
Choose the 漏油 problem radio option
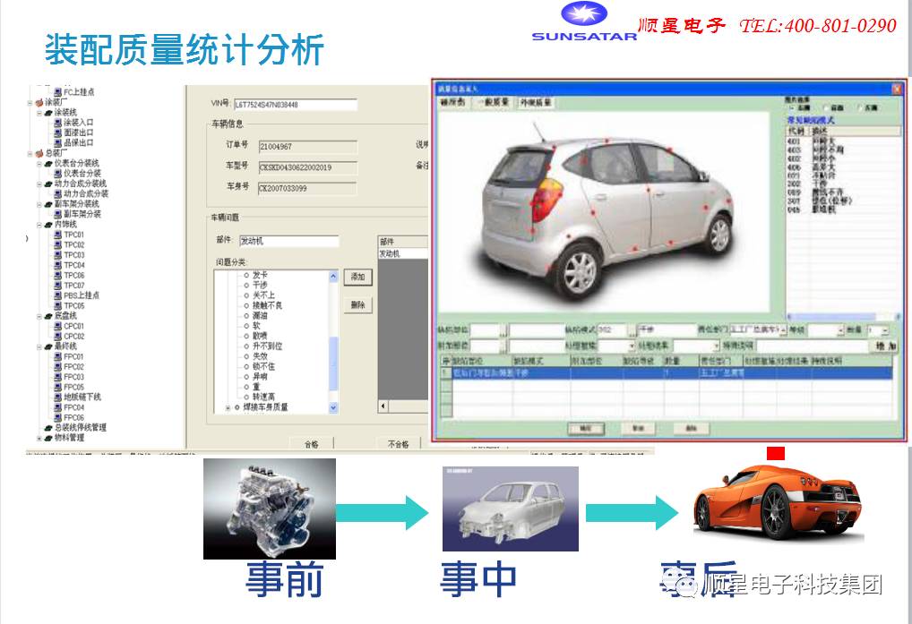tap(247, 316)
